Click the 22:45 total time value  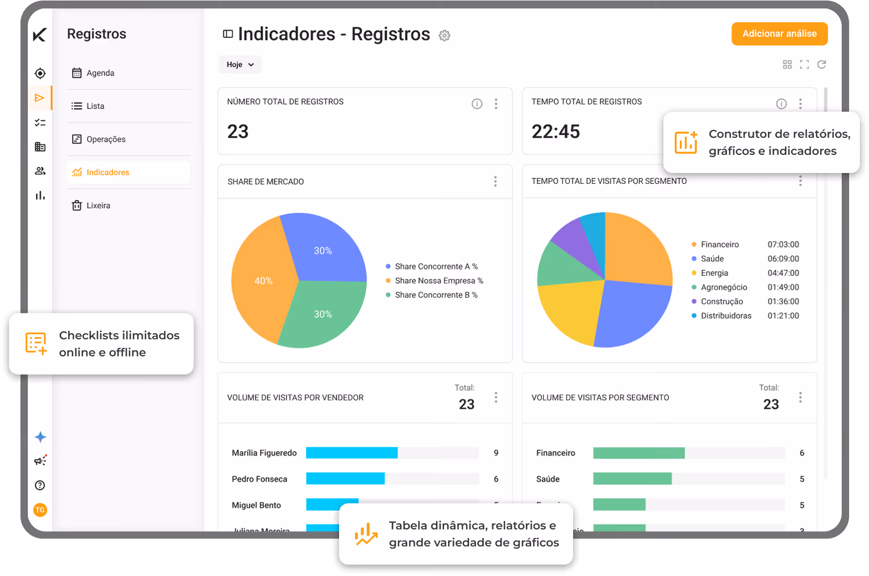pyautogui.click(x=555, y=132)
